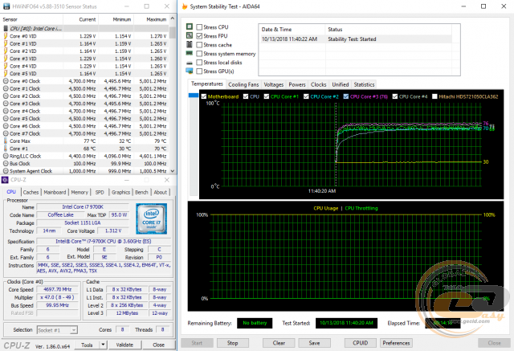Click the Close button in CPU-Z
Viewport: 514px width, 351px height.
click(159, 345)
